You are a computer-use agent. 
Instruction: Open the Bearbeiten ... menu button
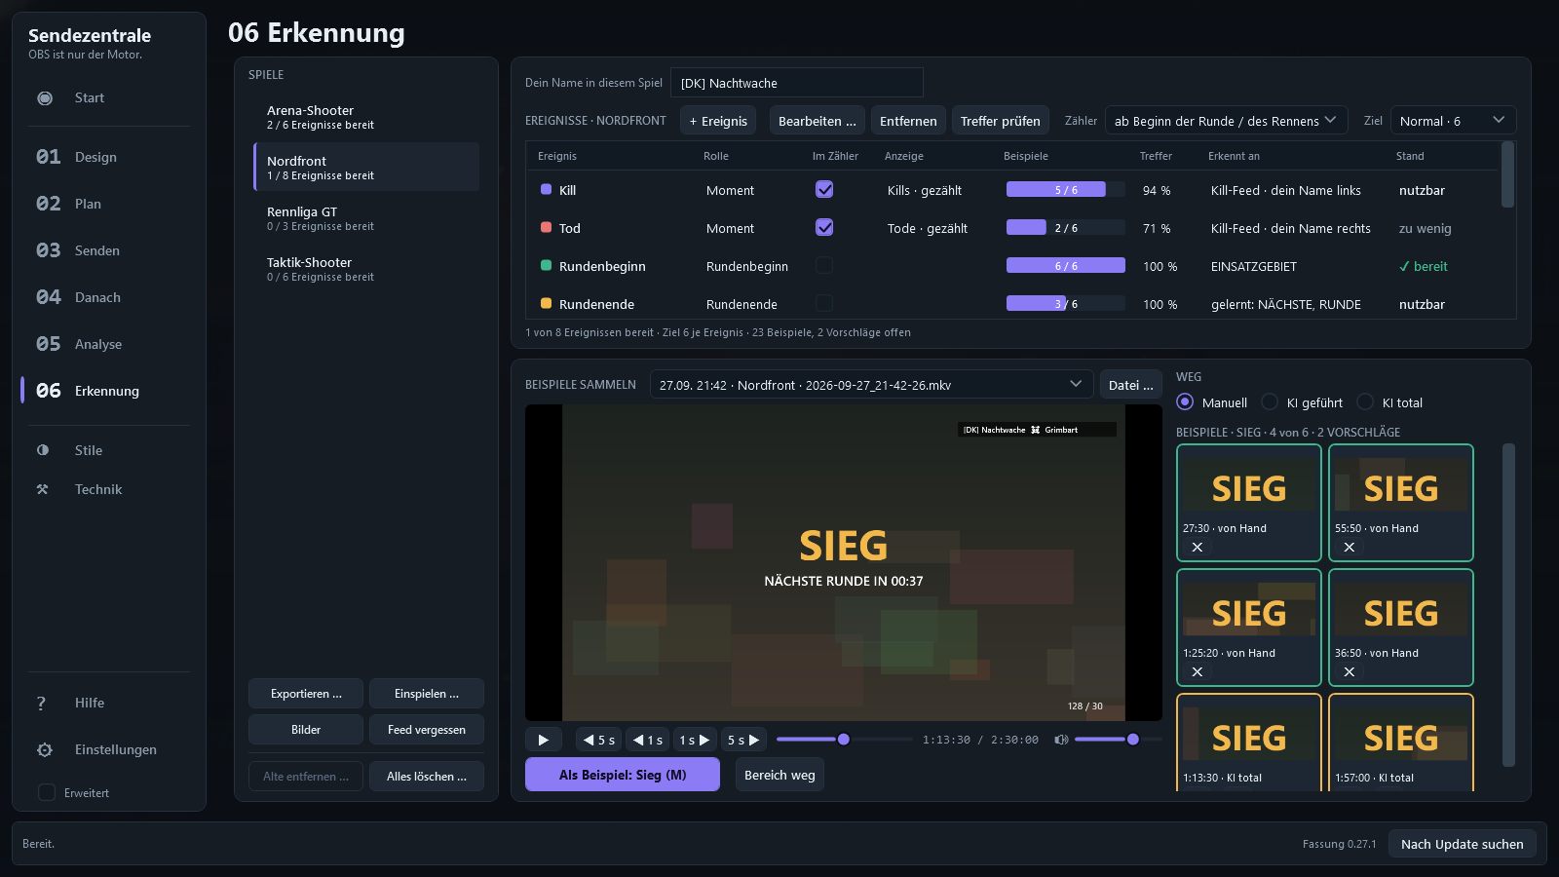(x=817, y=121)
